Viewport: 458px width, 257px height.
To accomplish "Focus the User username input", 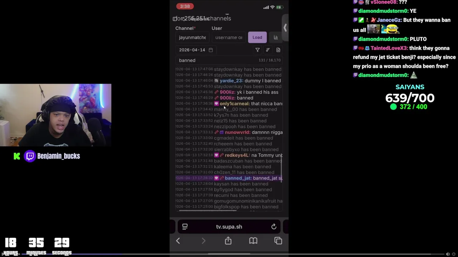I will coord(229,37).
